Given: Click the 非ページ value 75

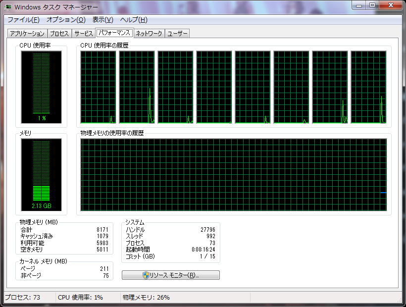Looking at the screenshot, I should pos(106,276).
